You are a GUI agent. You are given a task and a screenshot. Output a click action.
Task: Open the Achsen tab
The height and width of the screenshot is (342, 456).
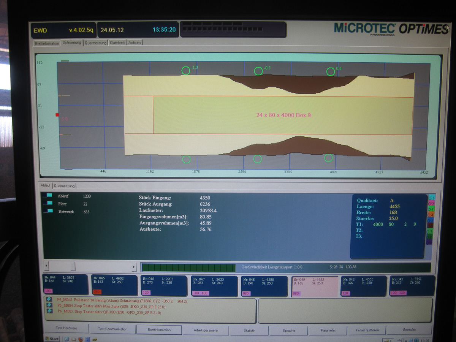coord(135,43)
